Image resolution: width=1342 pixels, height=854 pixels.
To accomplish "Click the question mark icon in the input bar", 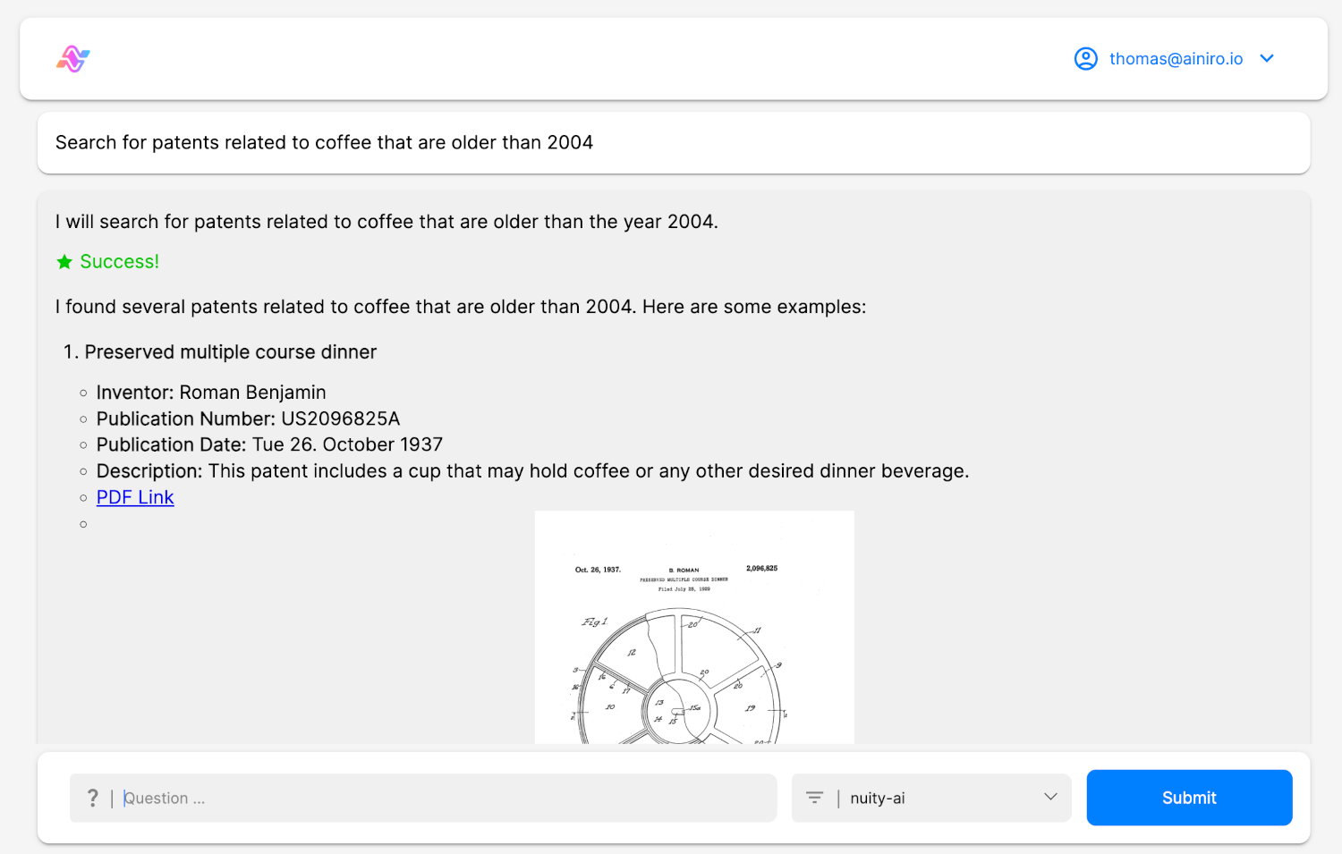I will (x=92, y=798).
